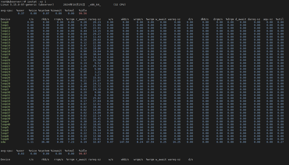The width and height of the screenshot is (289, 165).
Task: Select the 'loop25' device name
Action: (5, 75)
